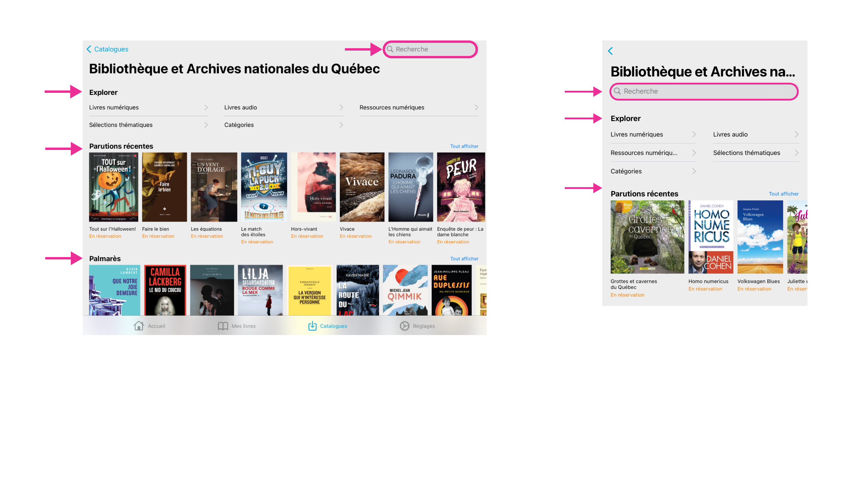Click the Mes livres open-book icon
The height and width of the screenshot is (482, 857).
click(223, 326)
